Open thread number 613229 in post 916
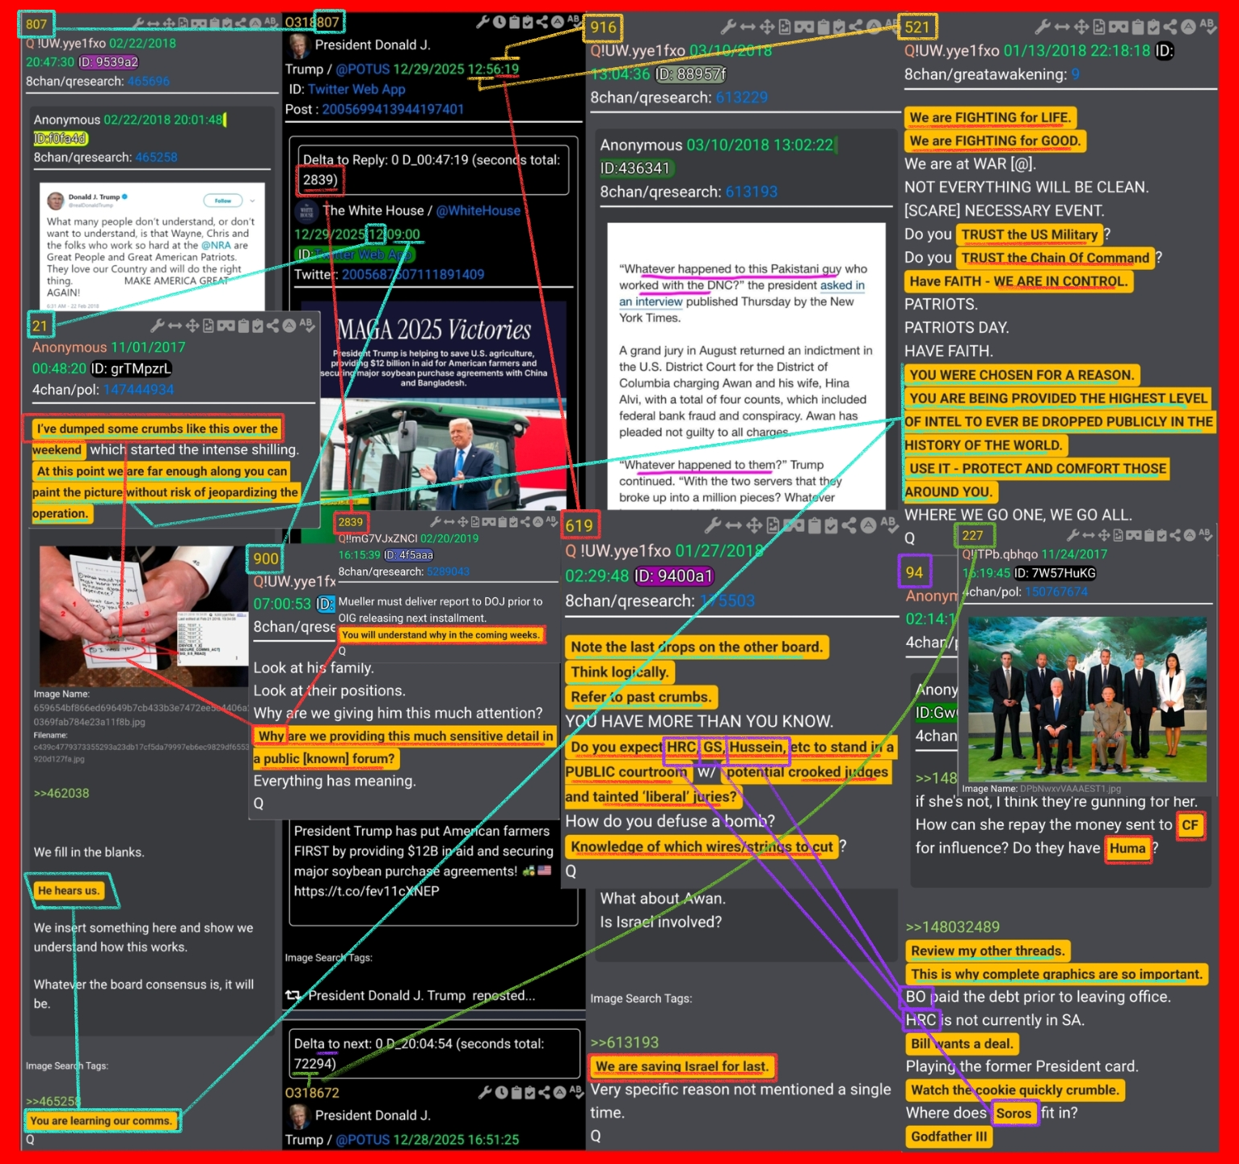The image size is (1239, 1164). 741,97
